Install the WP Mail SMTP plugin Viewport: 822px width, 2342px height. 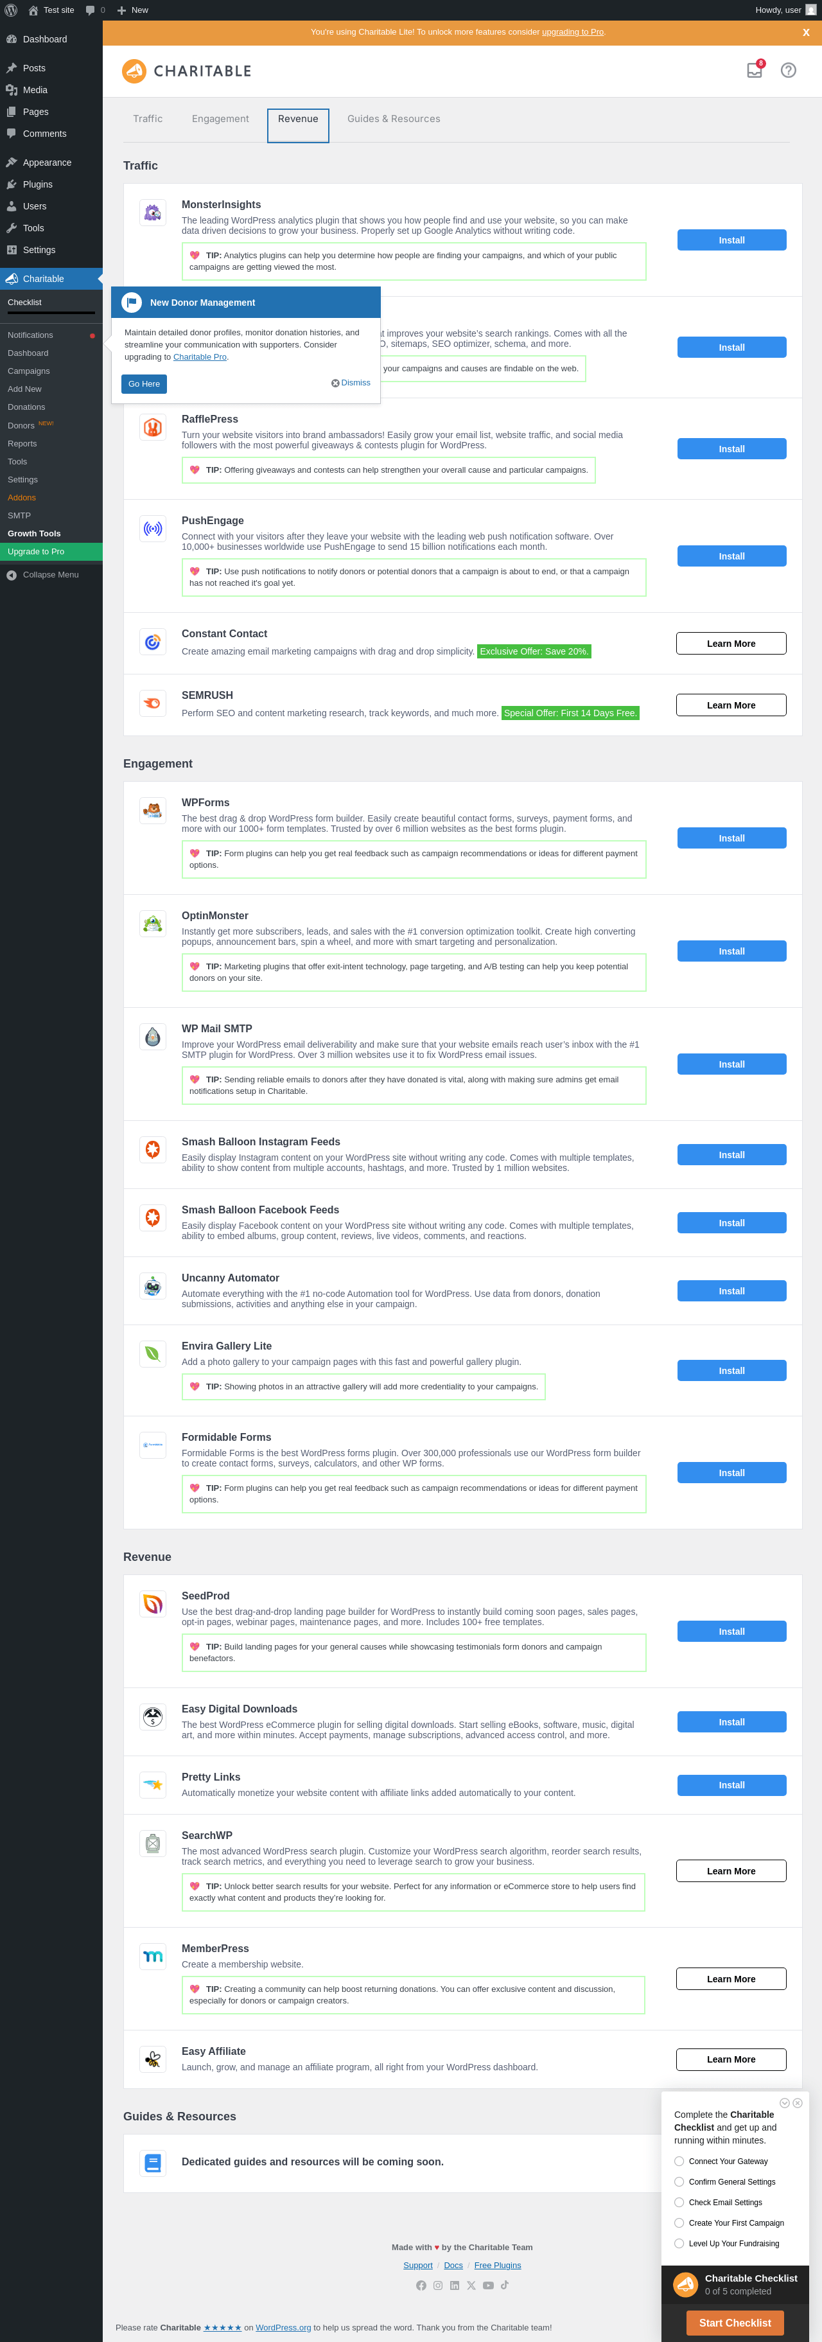pos(731,1064)
